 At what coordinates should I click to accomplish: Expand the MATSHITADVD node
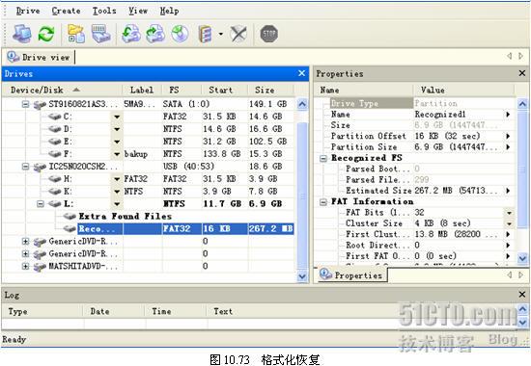click(25, 266)
